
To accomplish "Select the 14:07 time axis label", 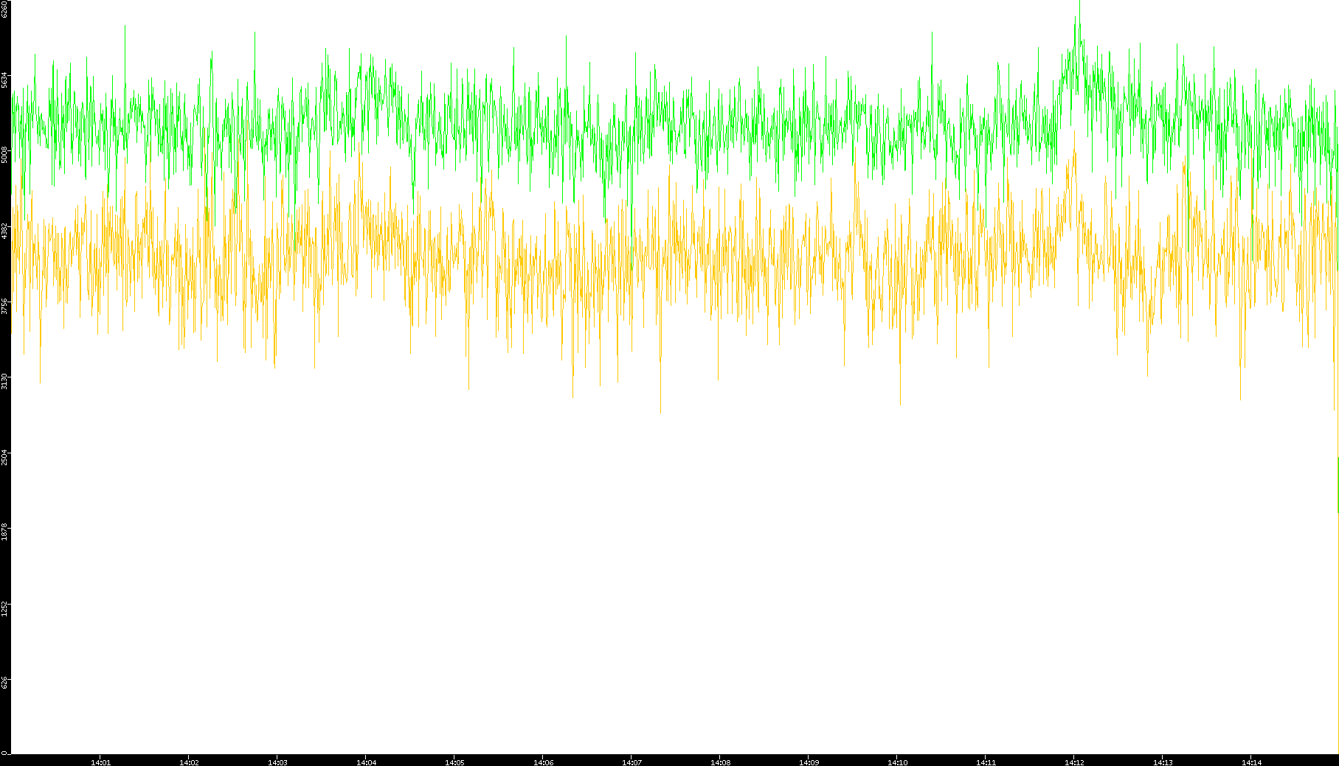I will coord(632,762).
